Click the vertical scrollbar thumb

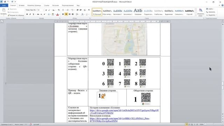pyautogui.click(x=223, y=85)
